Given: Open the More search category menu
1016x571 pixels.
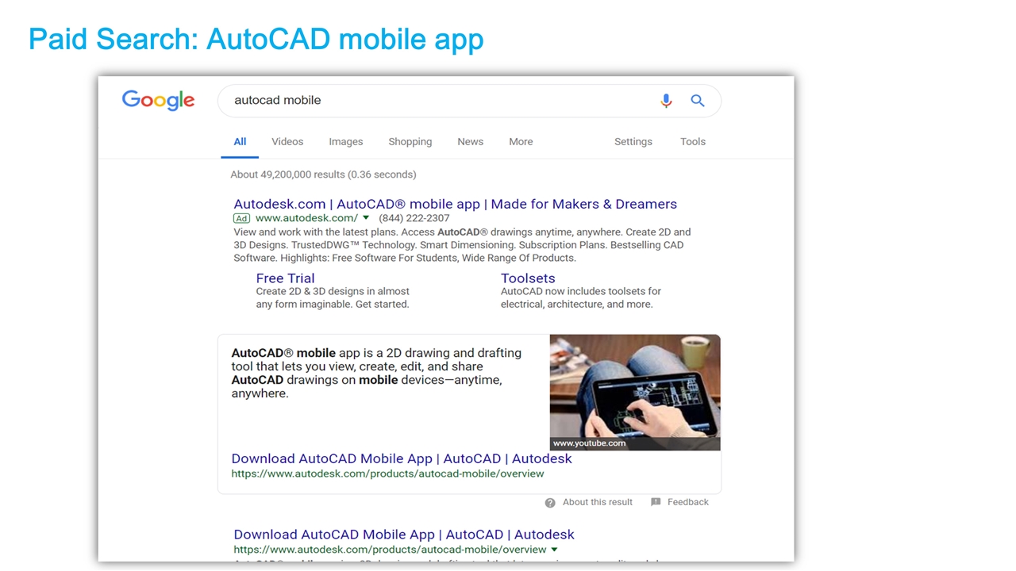Looking at the screenshot, I should (x=521, y=142).
